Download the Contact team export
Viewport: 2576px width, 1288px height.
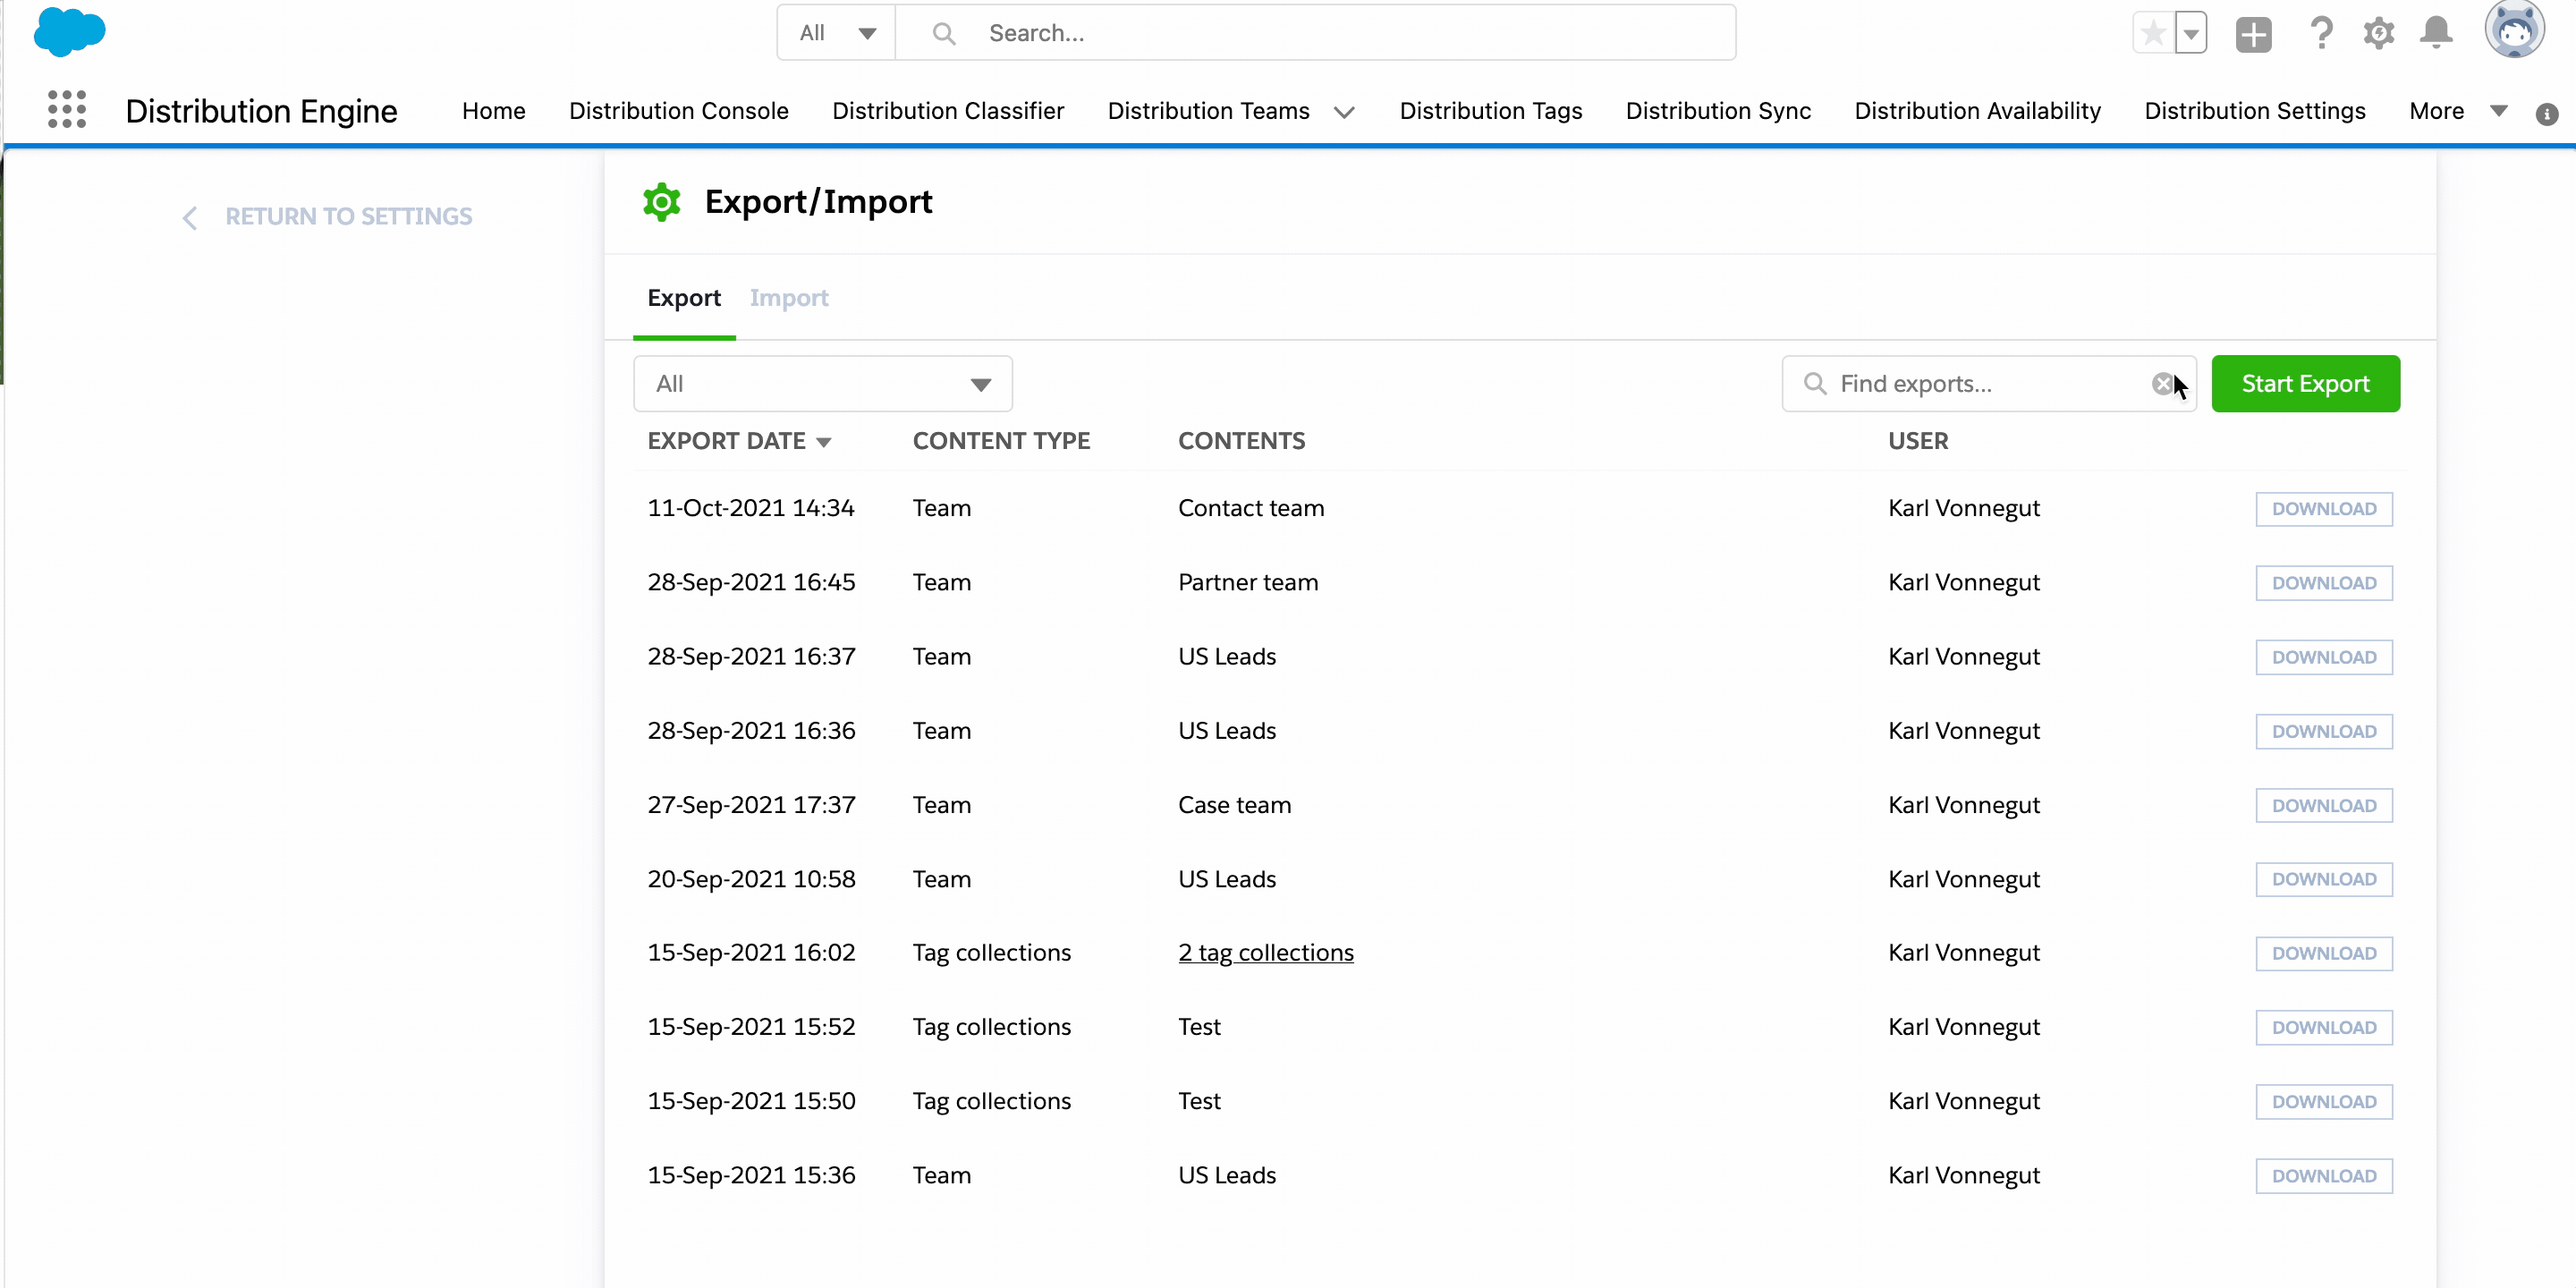[2324, 509]
